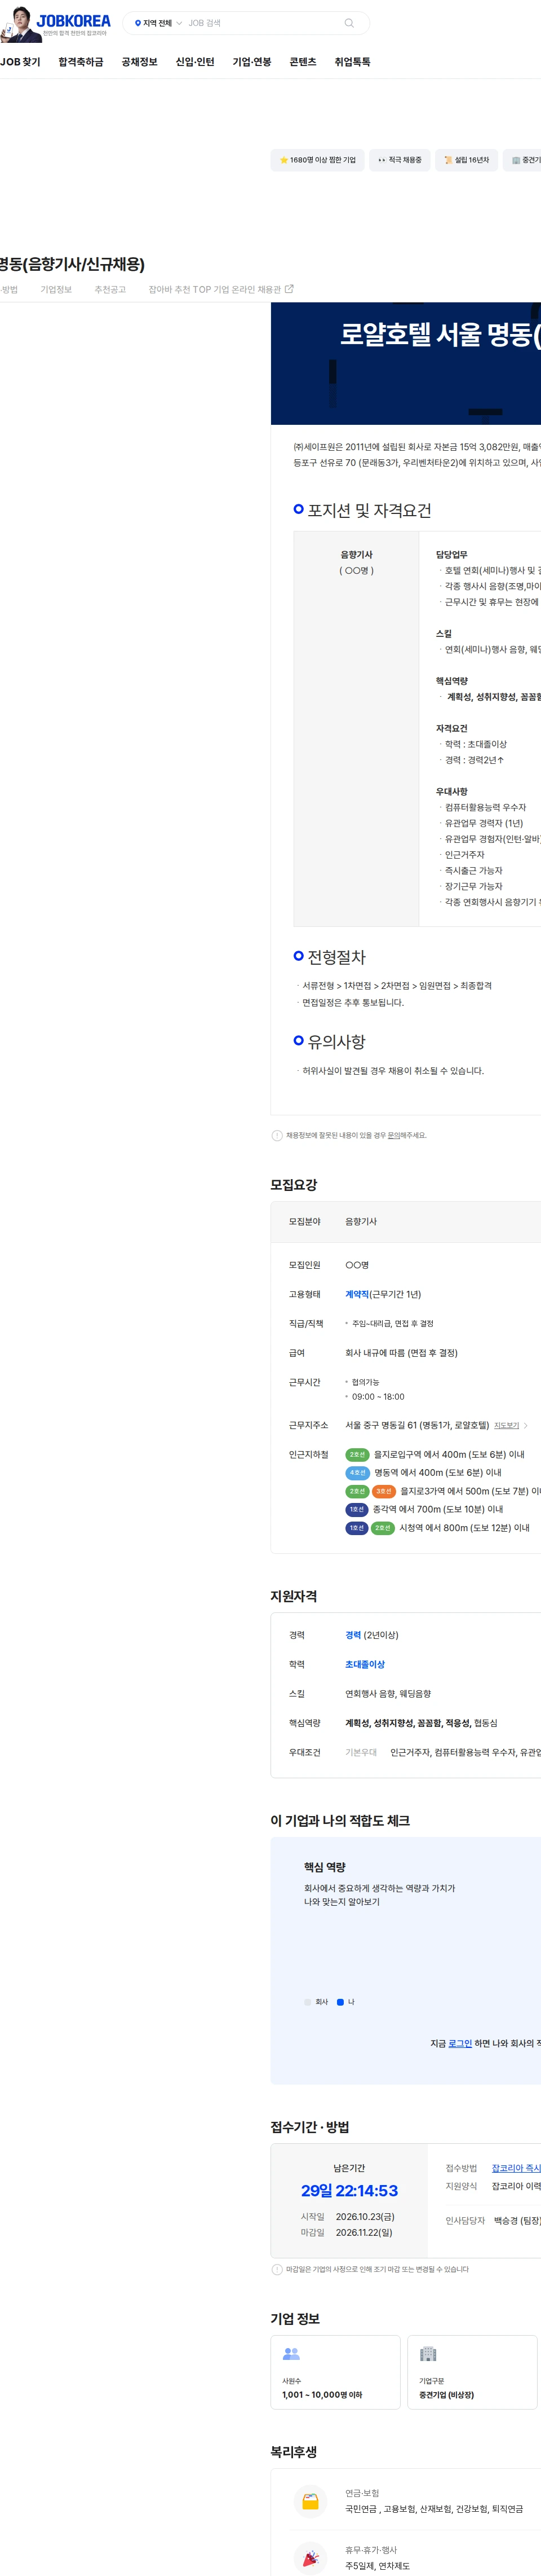Open the 지역 전체 region dropdown

[159, 23]
